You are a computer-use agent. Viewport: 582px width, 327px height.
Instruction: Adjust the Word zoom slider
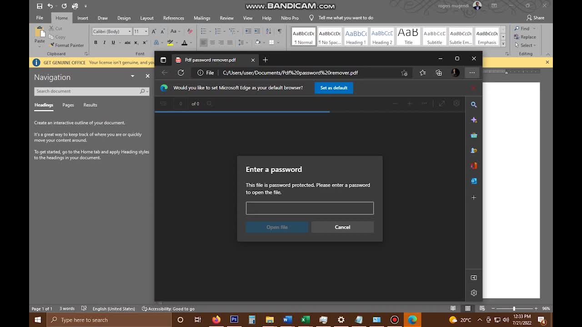[514, 308]
